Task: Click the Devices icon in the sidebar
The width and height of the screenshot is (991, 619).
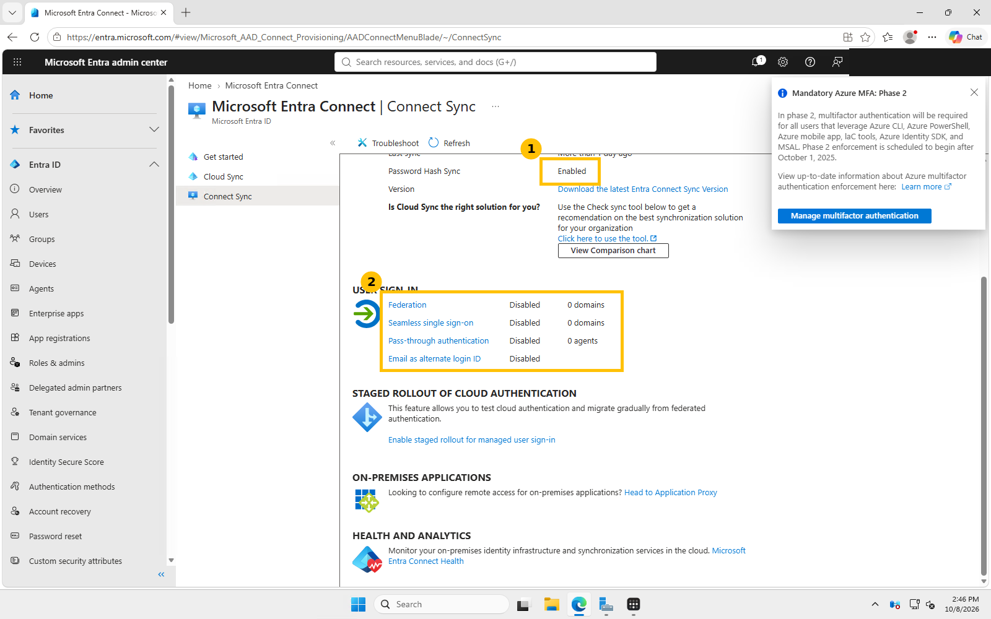Action: click(15, 264)
